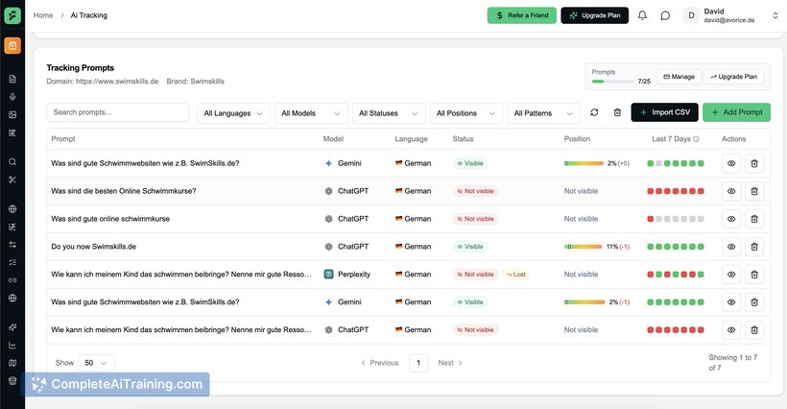
Task: View the 'Do you now Swimskills.de' prompt
Action: (x=731, y=247)
